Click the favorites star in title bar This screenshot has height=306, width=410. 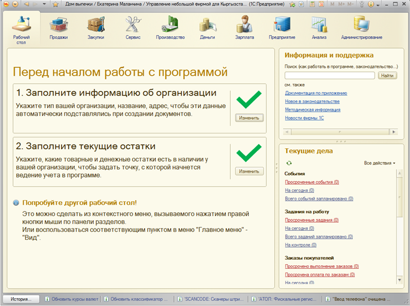click(55, 4)
